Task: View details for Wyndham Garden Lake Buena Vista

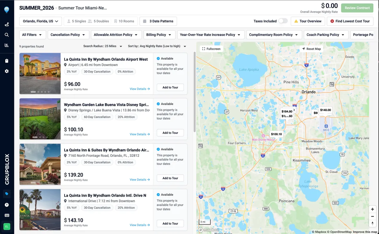Action: 140,134
